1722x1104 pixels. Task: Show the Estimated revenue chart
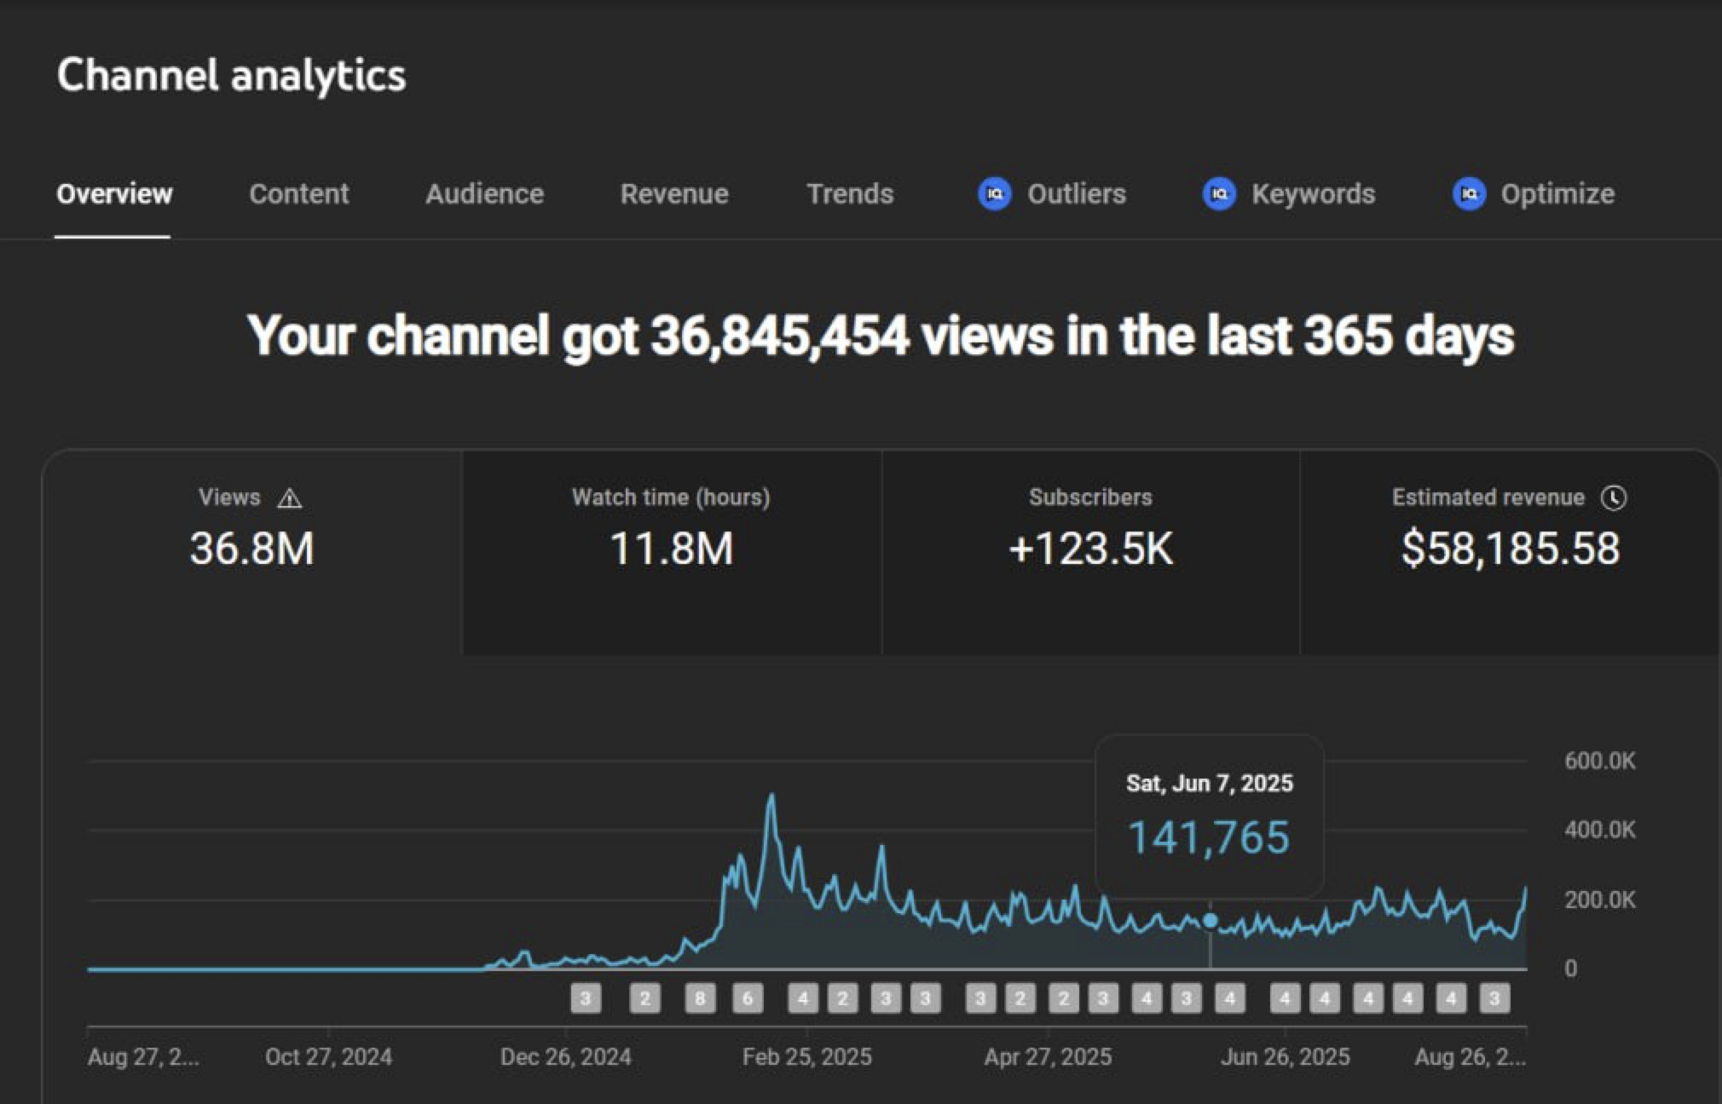[1510, 550]
